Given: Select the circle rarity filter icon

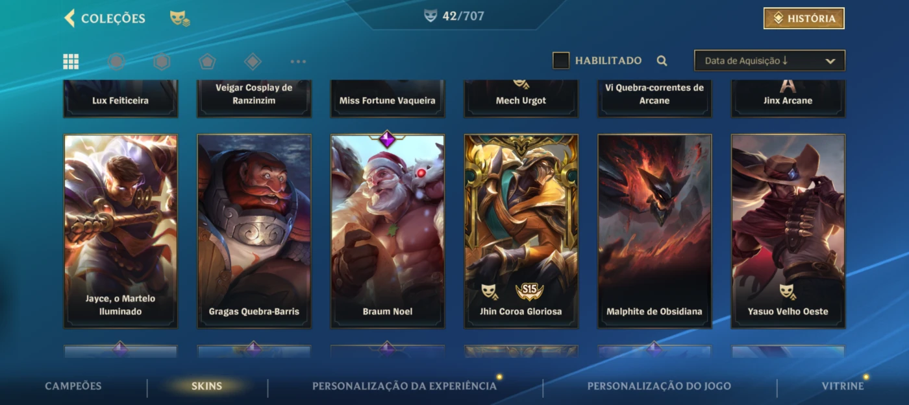Looking at the screenshot, I should click(116, 62).
